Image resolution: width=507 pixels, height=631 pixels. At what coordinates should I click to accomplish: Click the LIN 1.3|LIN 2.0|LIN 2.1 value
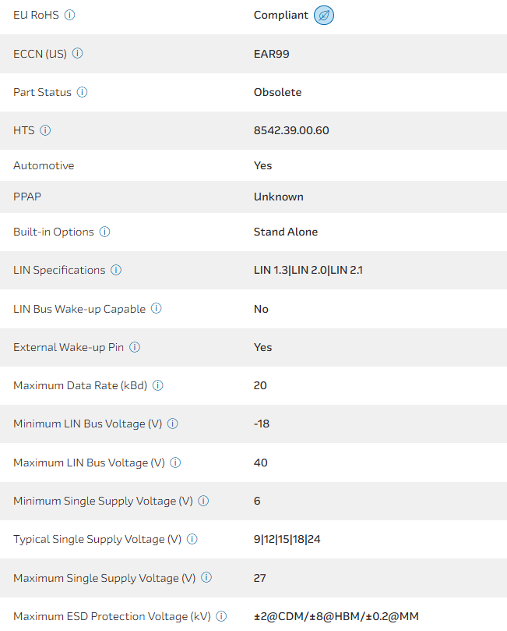(x=308, y=270)
